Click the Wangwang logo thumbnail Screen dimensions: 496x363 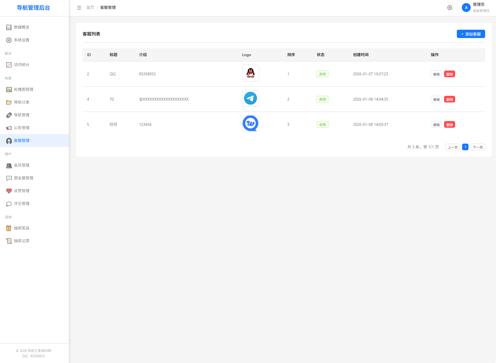[250, 124]
